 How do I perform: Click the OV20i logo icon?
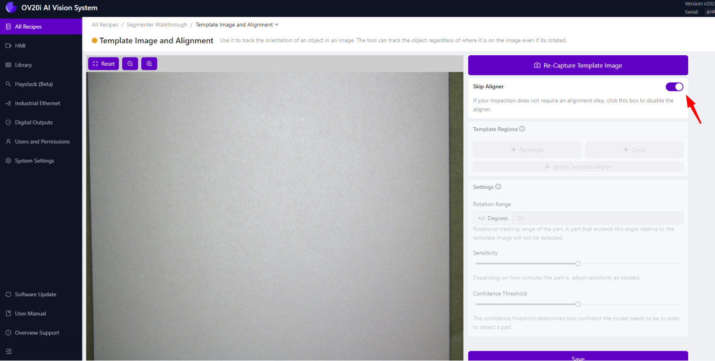point(11,8)
